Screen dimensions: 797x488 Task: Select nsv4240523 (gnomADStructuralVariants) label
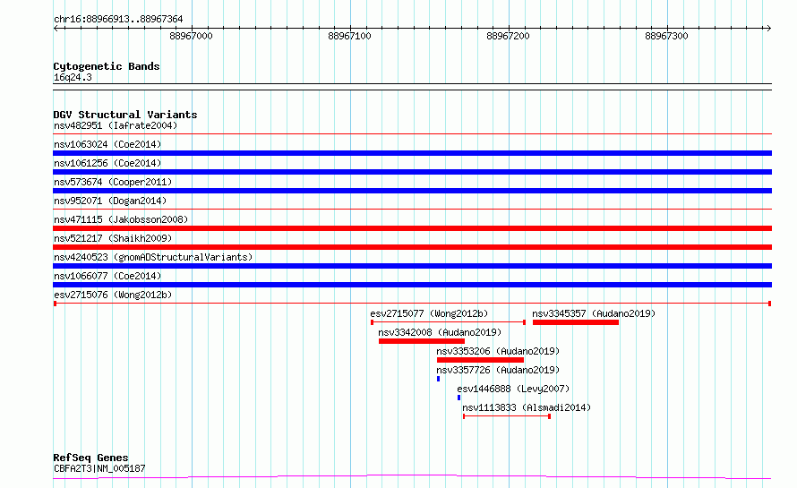(153, 257)
